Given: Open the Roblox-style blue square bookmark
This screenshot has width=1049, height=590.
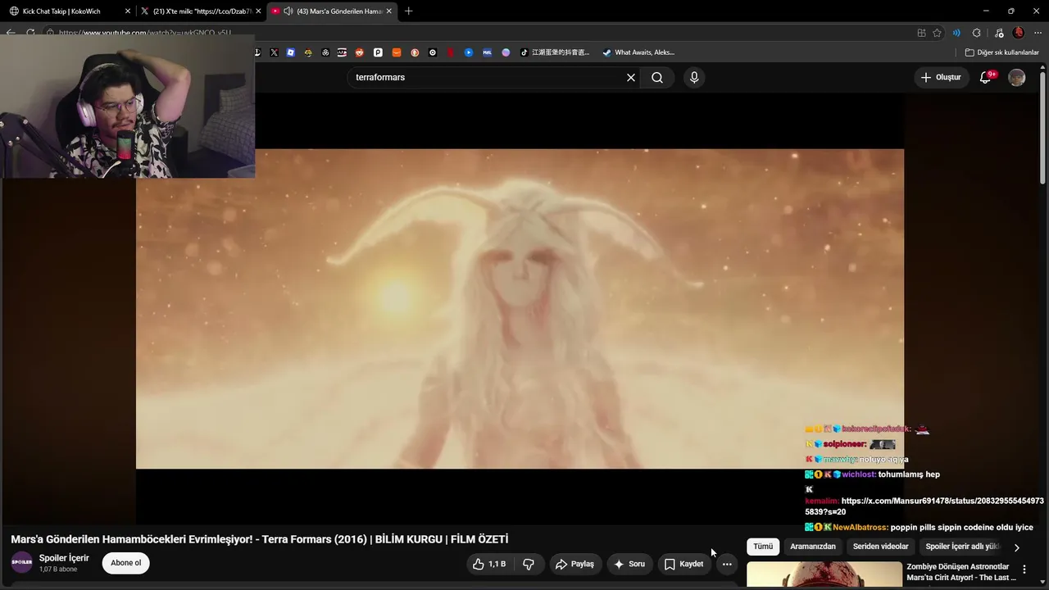Looking at the screenshot, I should click(291, 52).
